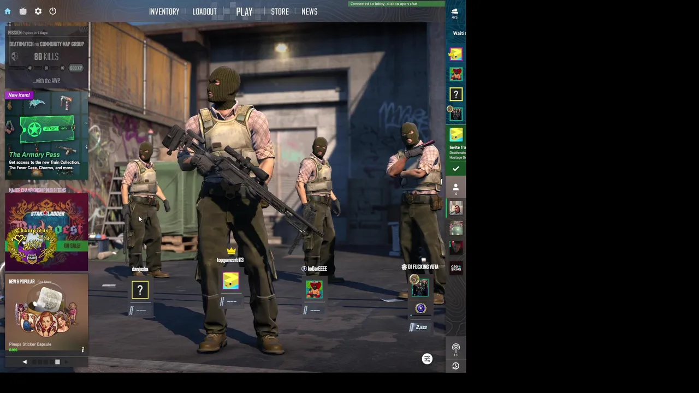The image size is (699, 393).
Task: Click the lobby leader crown icon
Action: (231, 251)
